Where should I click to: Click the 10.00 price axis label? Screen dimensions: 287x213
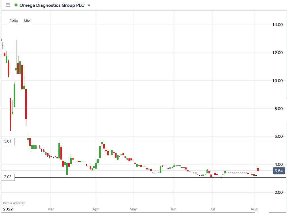click(x=277, y=81)
